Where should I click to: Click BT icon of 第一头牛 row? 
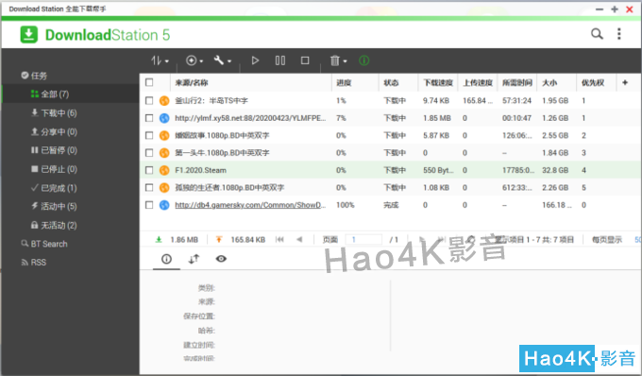click(x=164, y=153)
